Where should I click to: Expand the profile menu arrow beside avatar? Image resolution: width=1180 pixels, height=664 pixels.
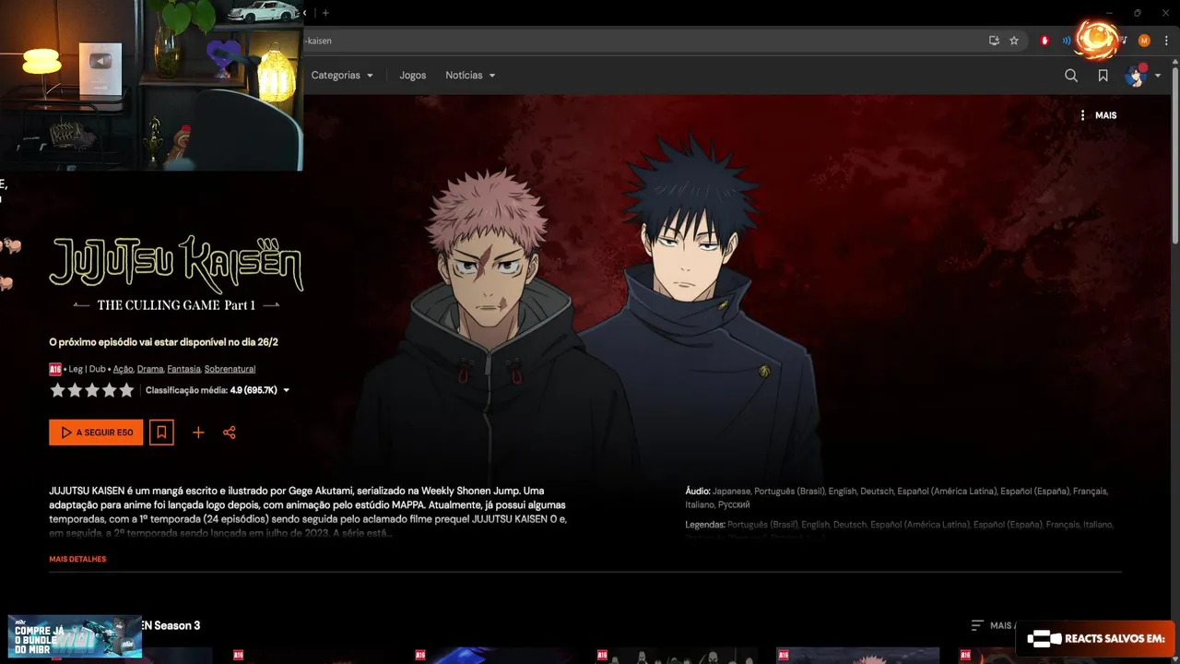(1158, 76)
